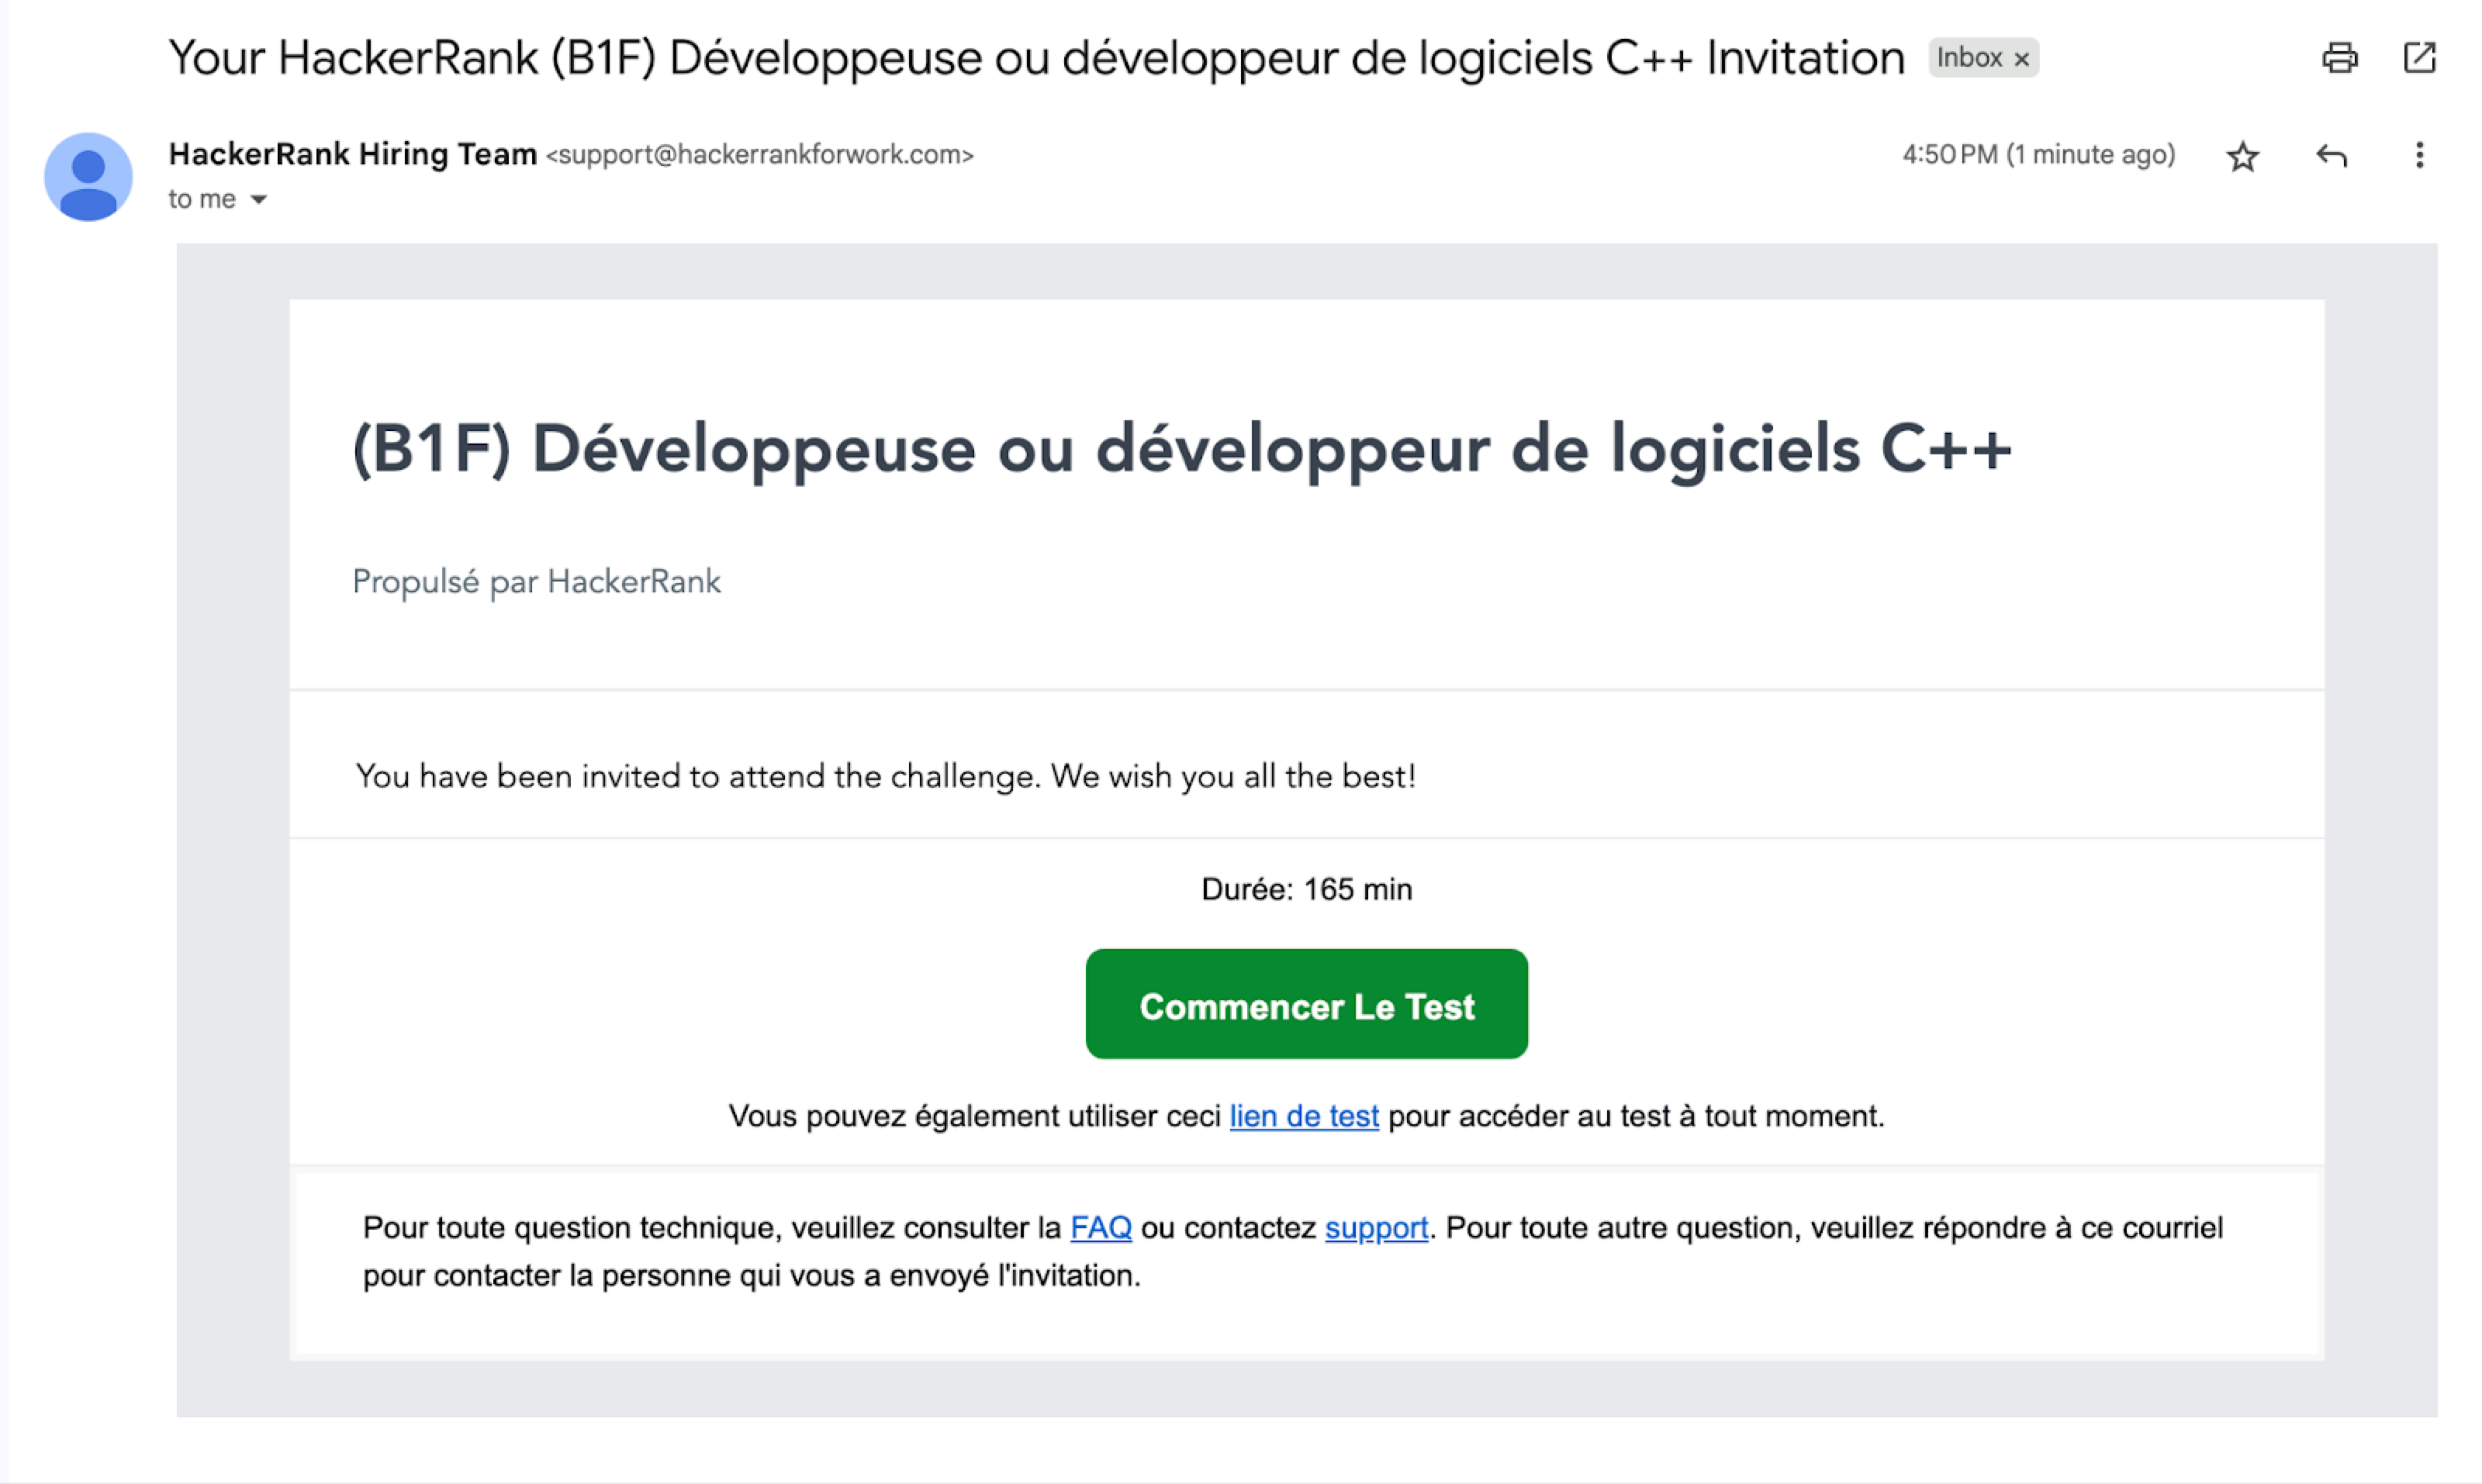This screenshot has width=2482, height=1484.
Task: Click the email subject line heading
Action: [1035, 58]
